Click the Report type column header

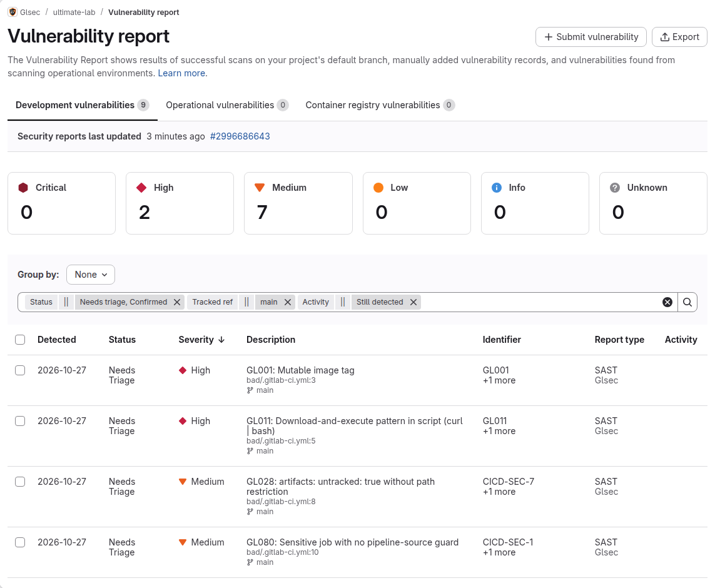pos(619,340)
